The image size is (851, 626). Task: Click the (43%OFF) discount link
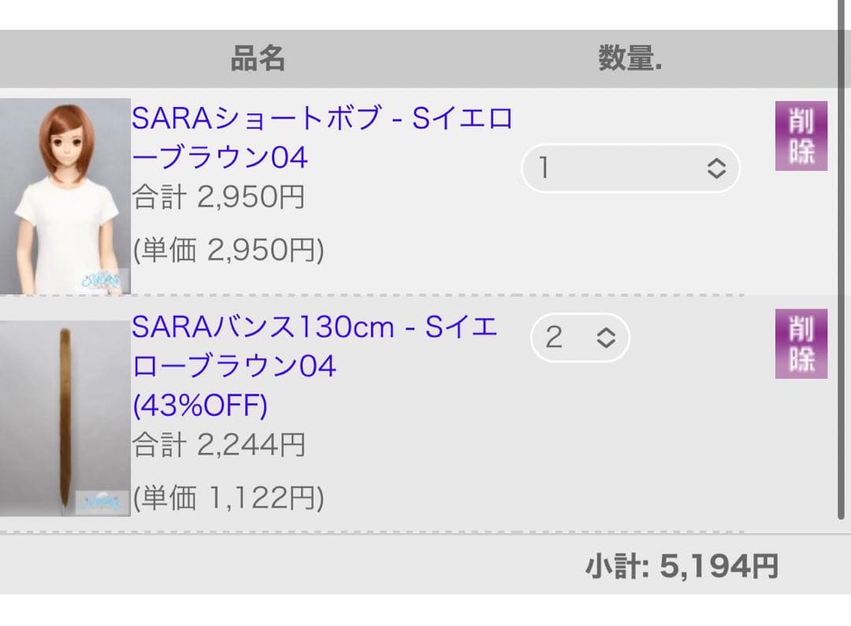[x=199, y=406]
